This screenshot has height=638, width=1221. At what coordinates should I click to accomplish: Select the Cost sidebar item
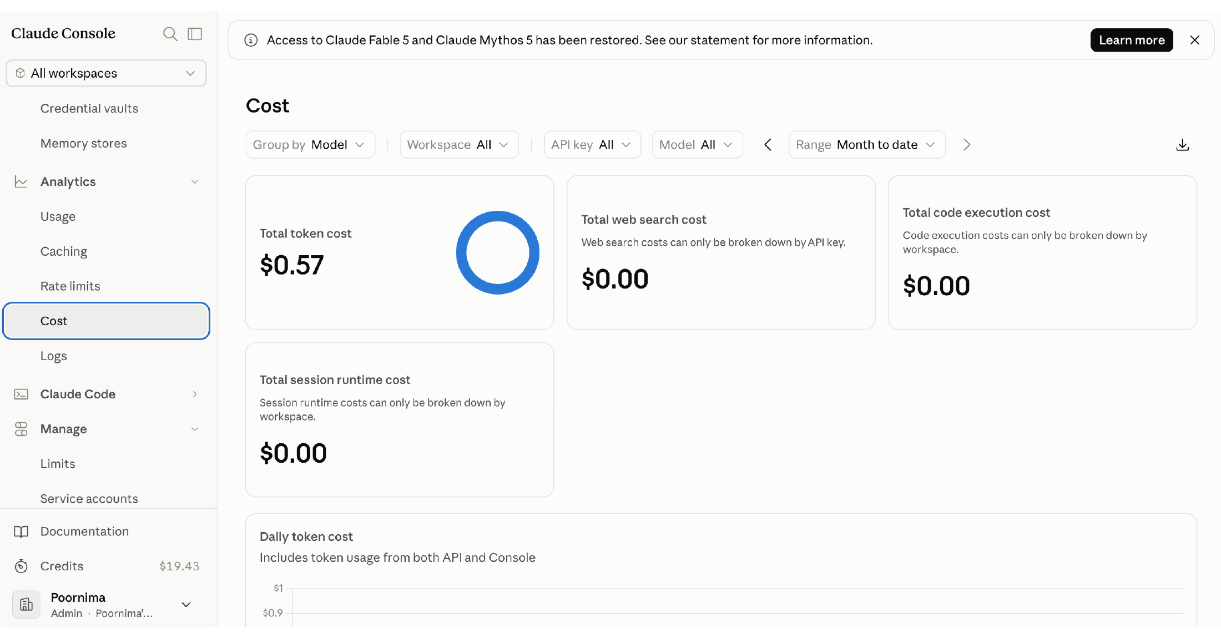(x=106, y=321)
